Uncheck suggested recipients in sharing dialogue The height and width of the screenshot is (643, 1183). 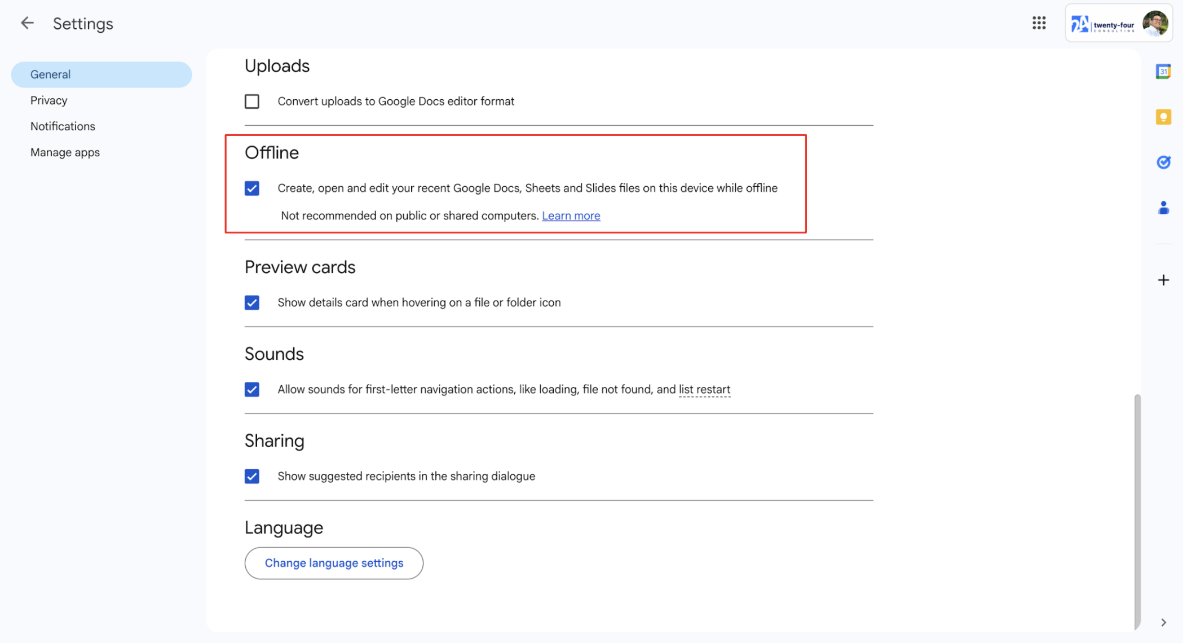click(252, 477)
